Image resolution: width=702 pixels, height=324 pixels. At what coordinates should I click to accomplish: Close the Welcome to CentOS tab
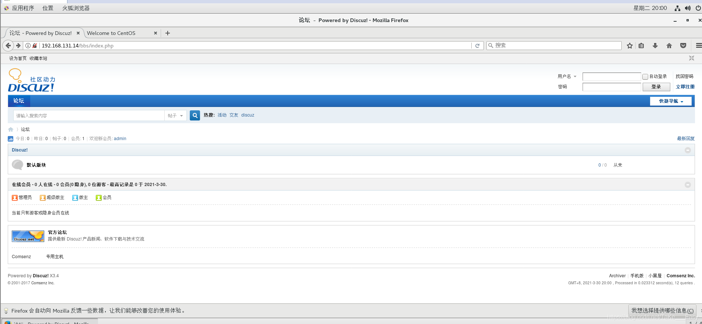pos(156,33)
